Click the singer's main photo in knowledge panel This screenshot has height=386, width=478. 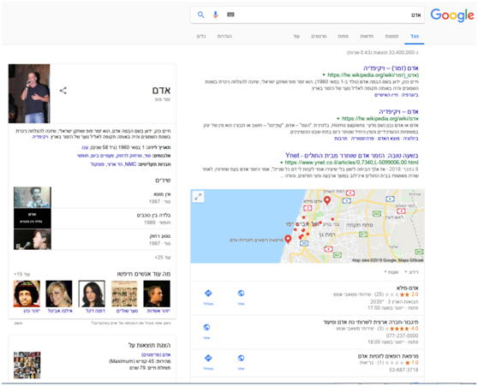point(29,93)
